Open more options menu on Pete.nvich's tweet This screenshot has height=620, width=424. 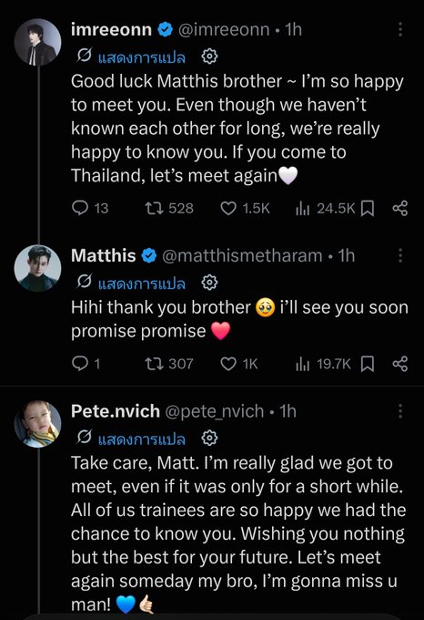tap(400, 411)
